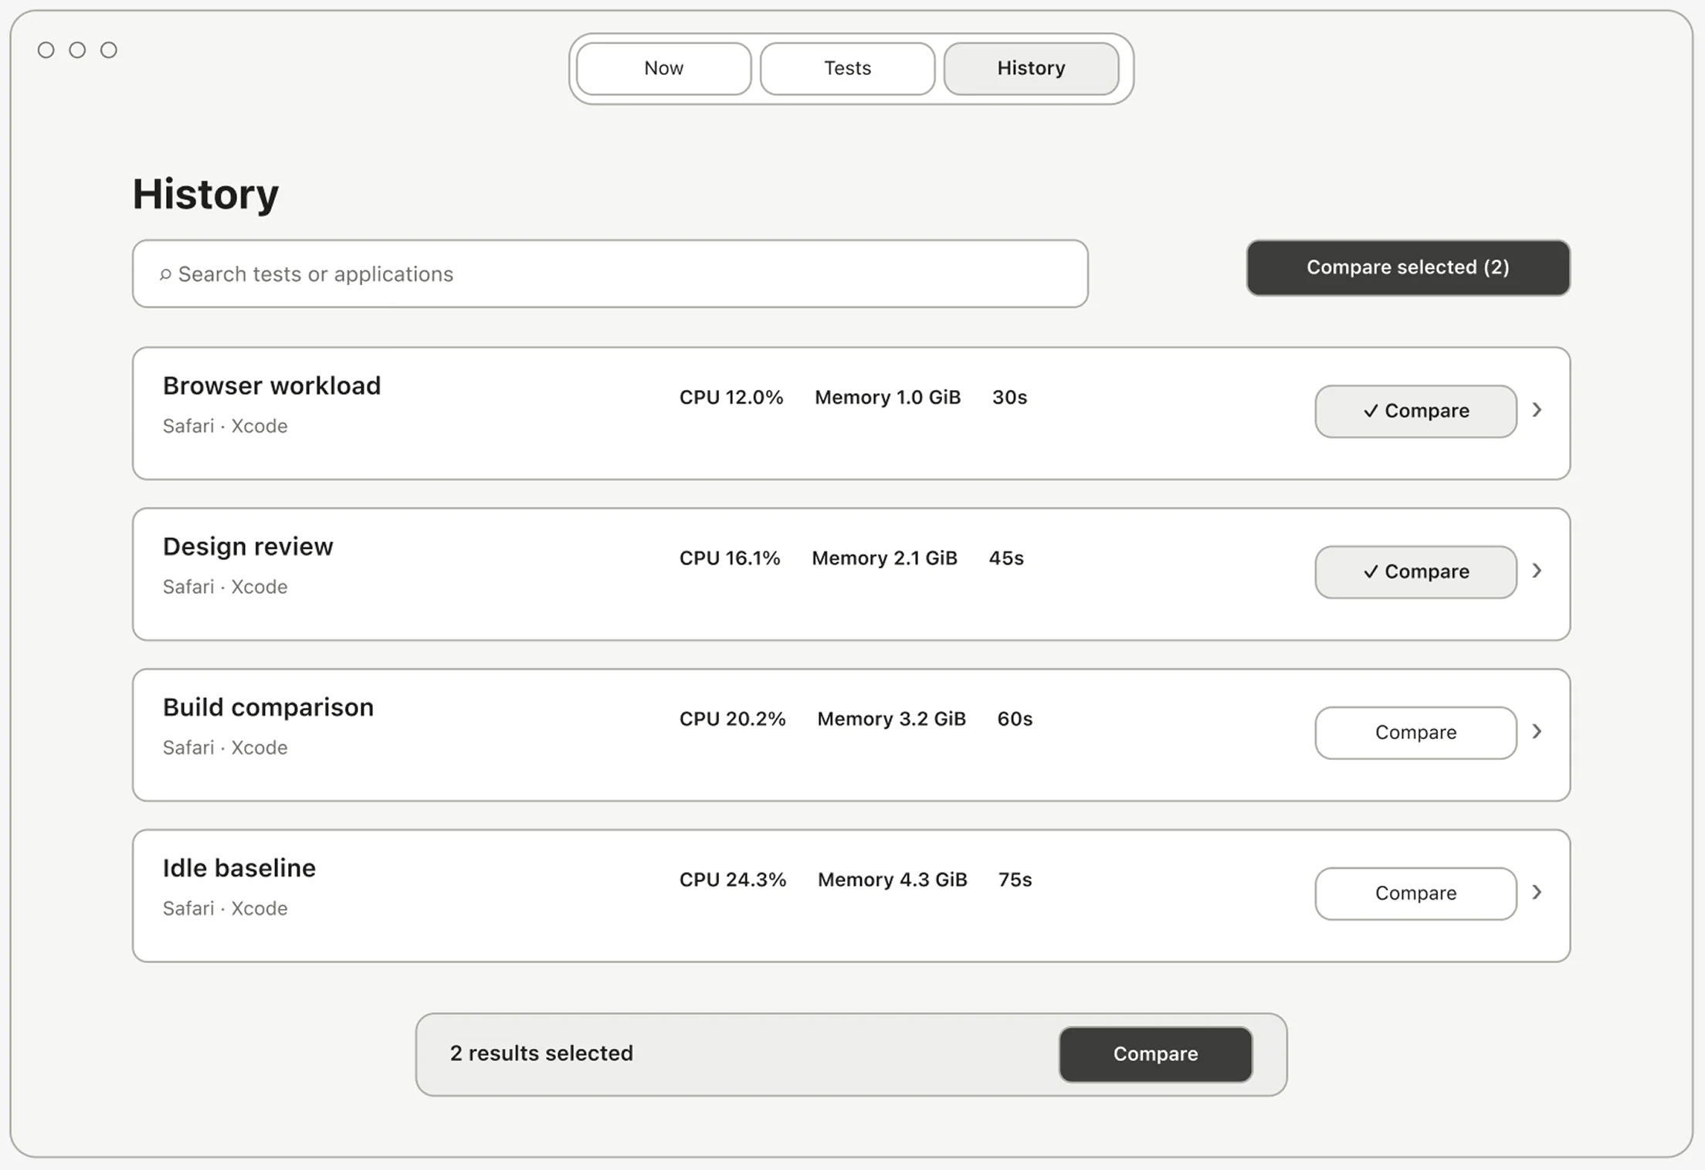Click the Memory 3.2 GiB value
1705x1170 pixels.
892,718
